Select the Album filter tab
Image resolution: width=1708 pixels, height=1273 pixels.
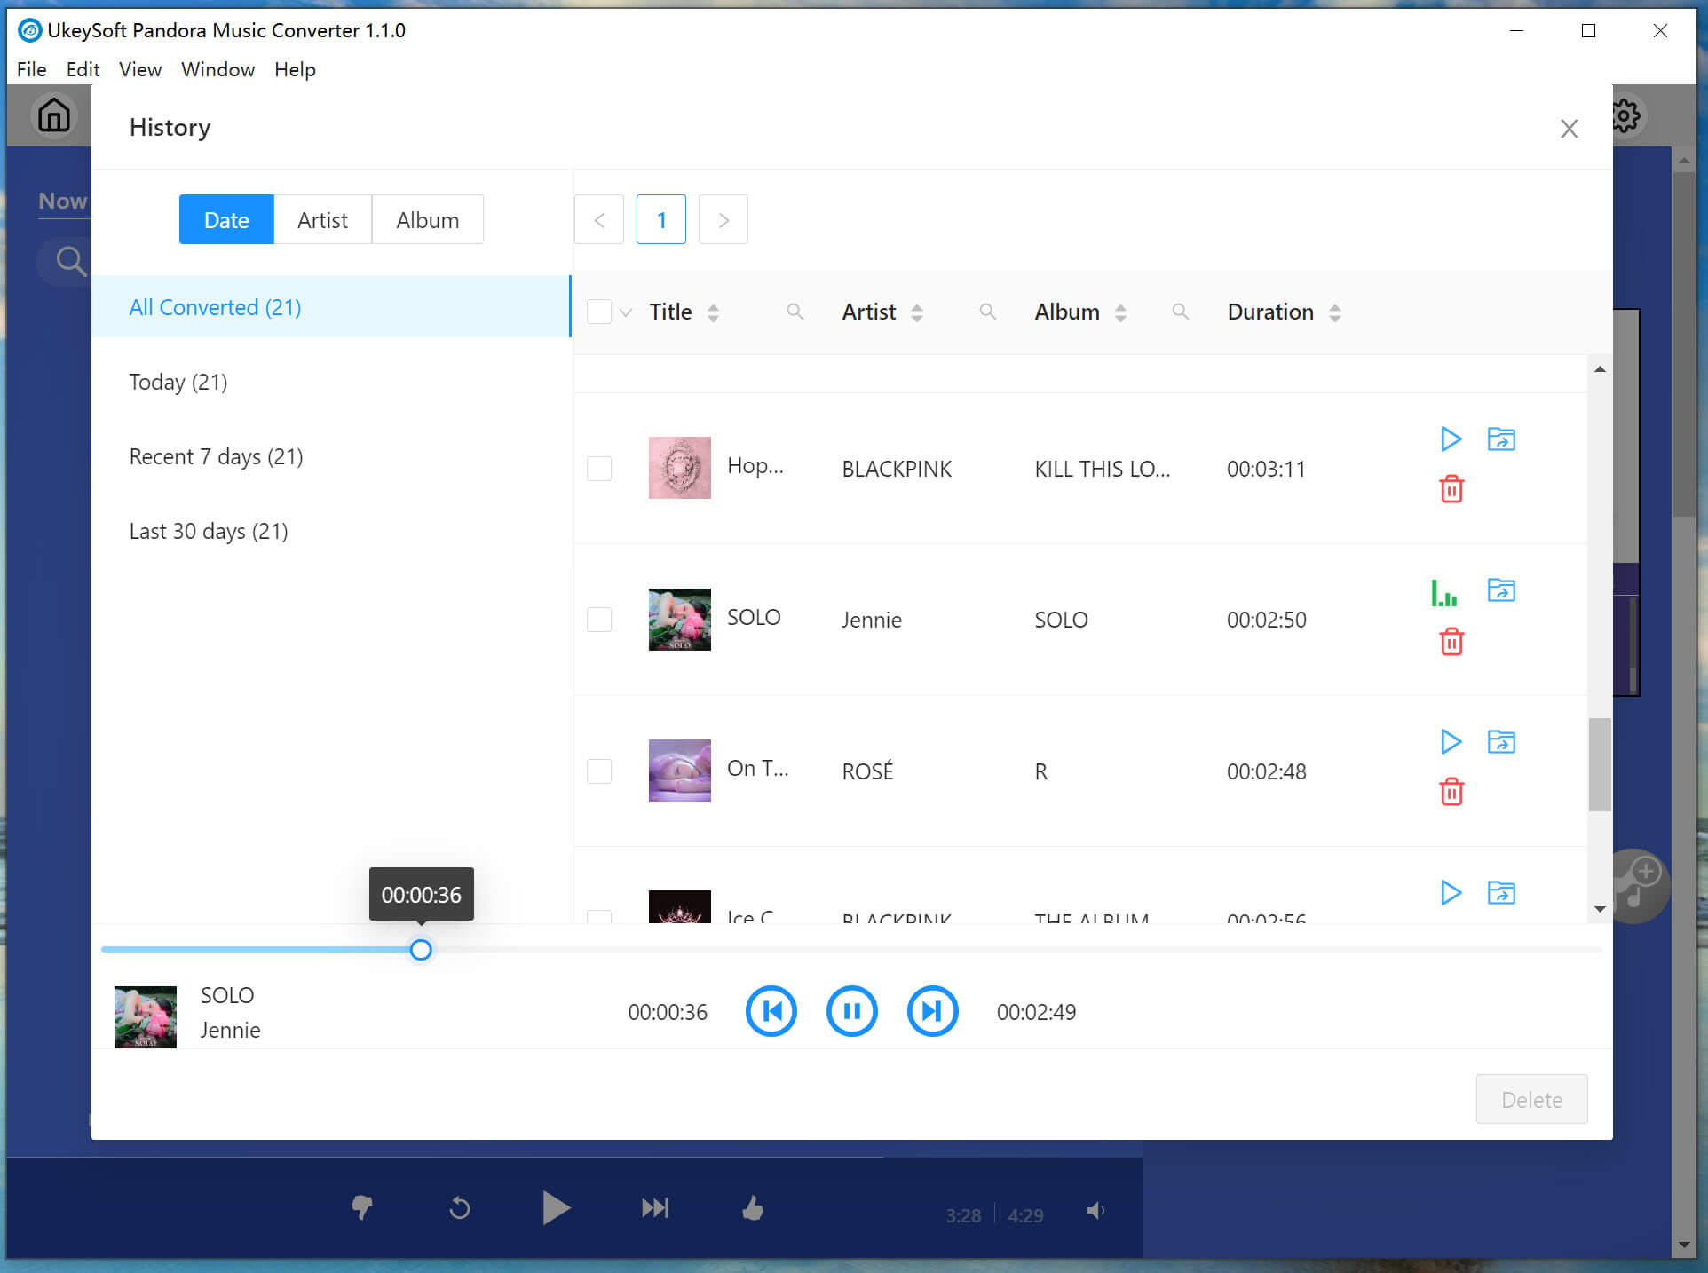coord(427,219)
